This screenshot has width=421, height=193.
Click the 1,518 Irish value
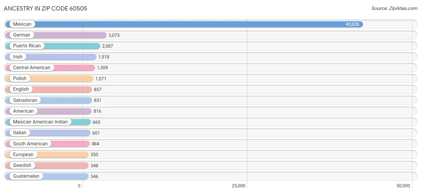(x=104, y=57)
